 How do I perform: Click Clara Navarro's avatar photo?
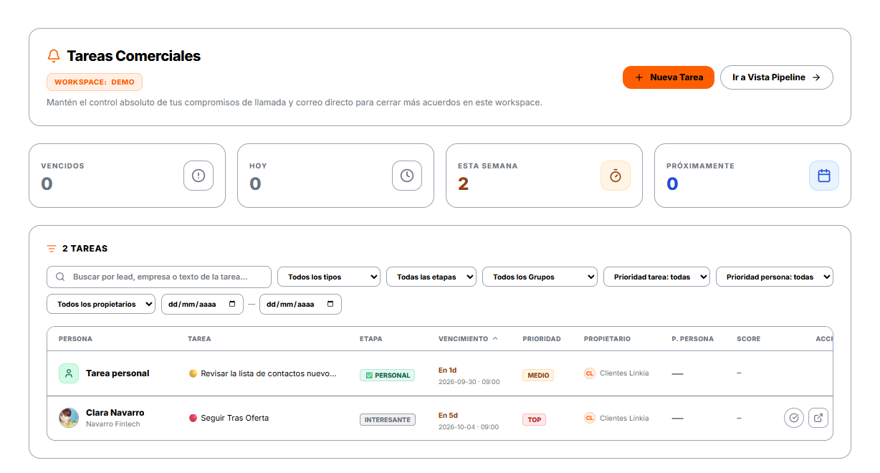pos(69,418)
